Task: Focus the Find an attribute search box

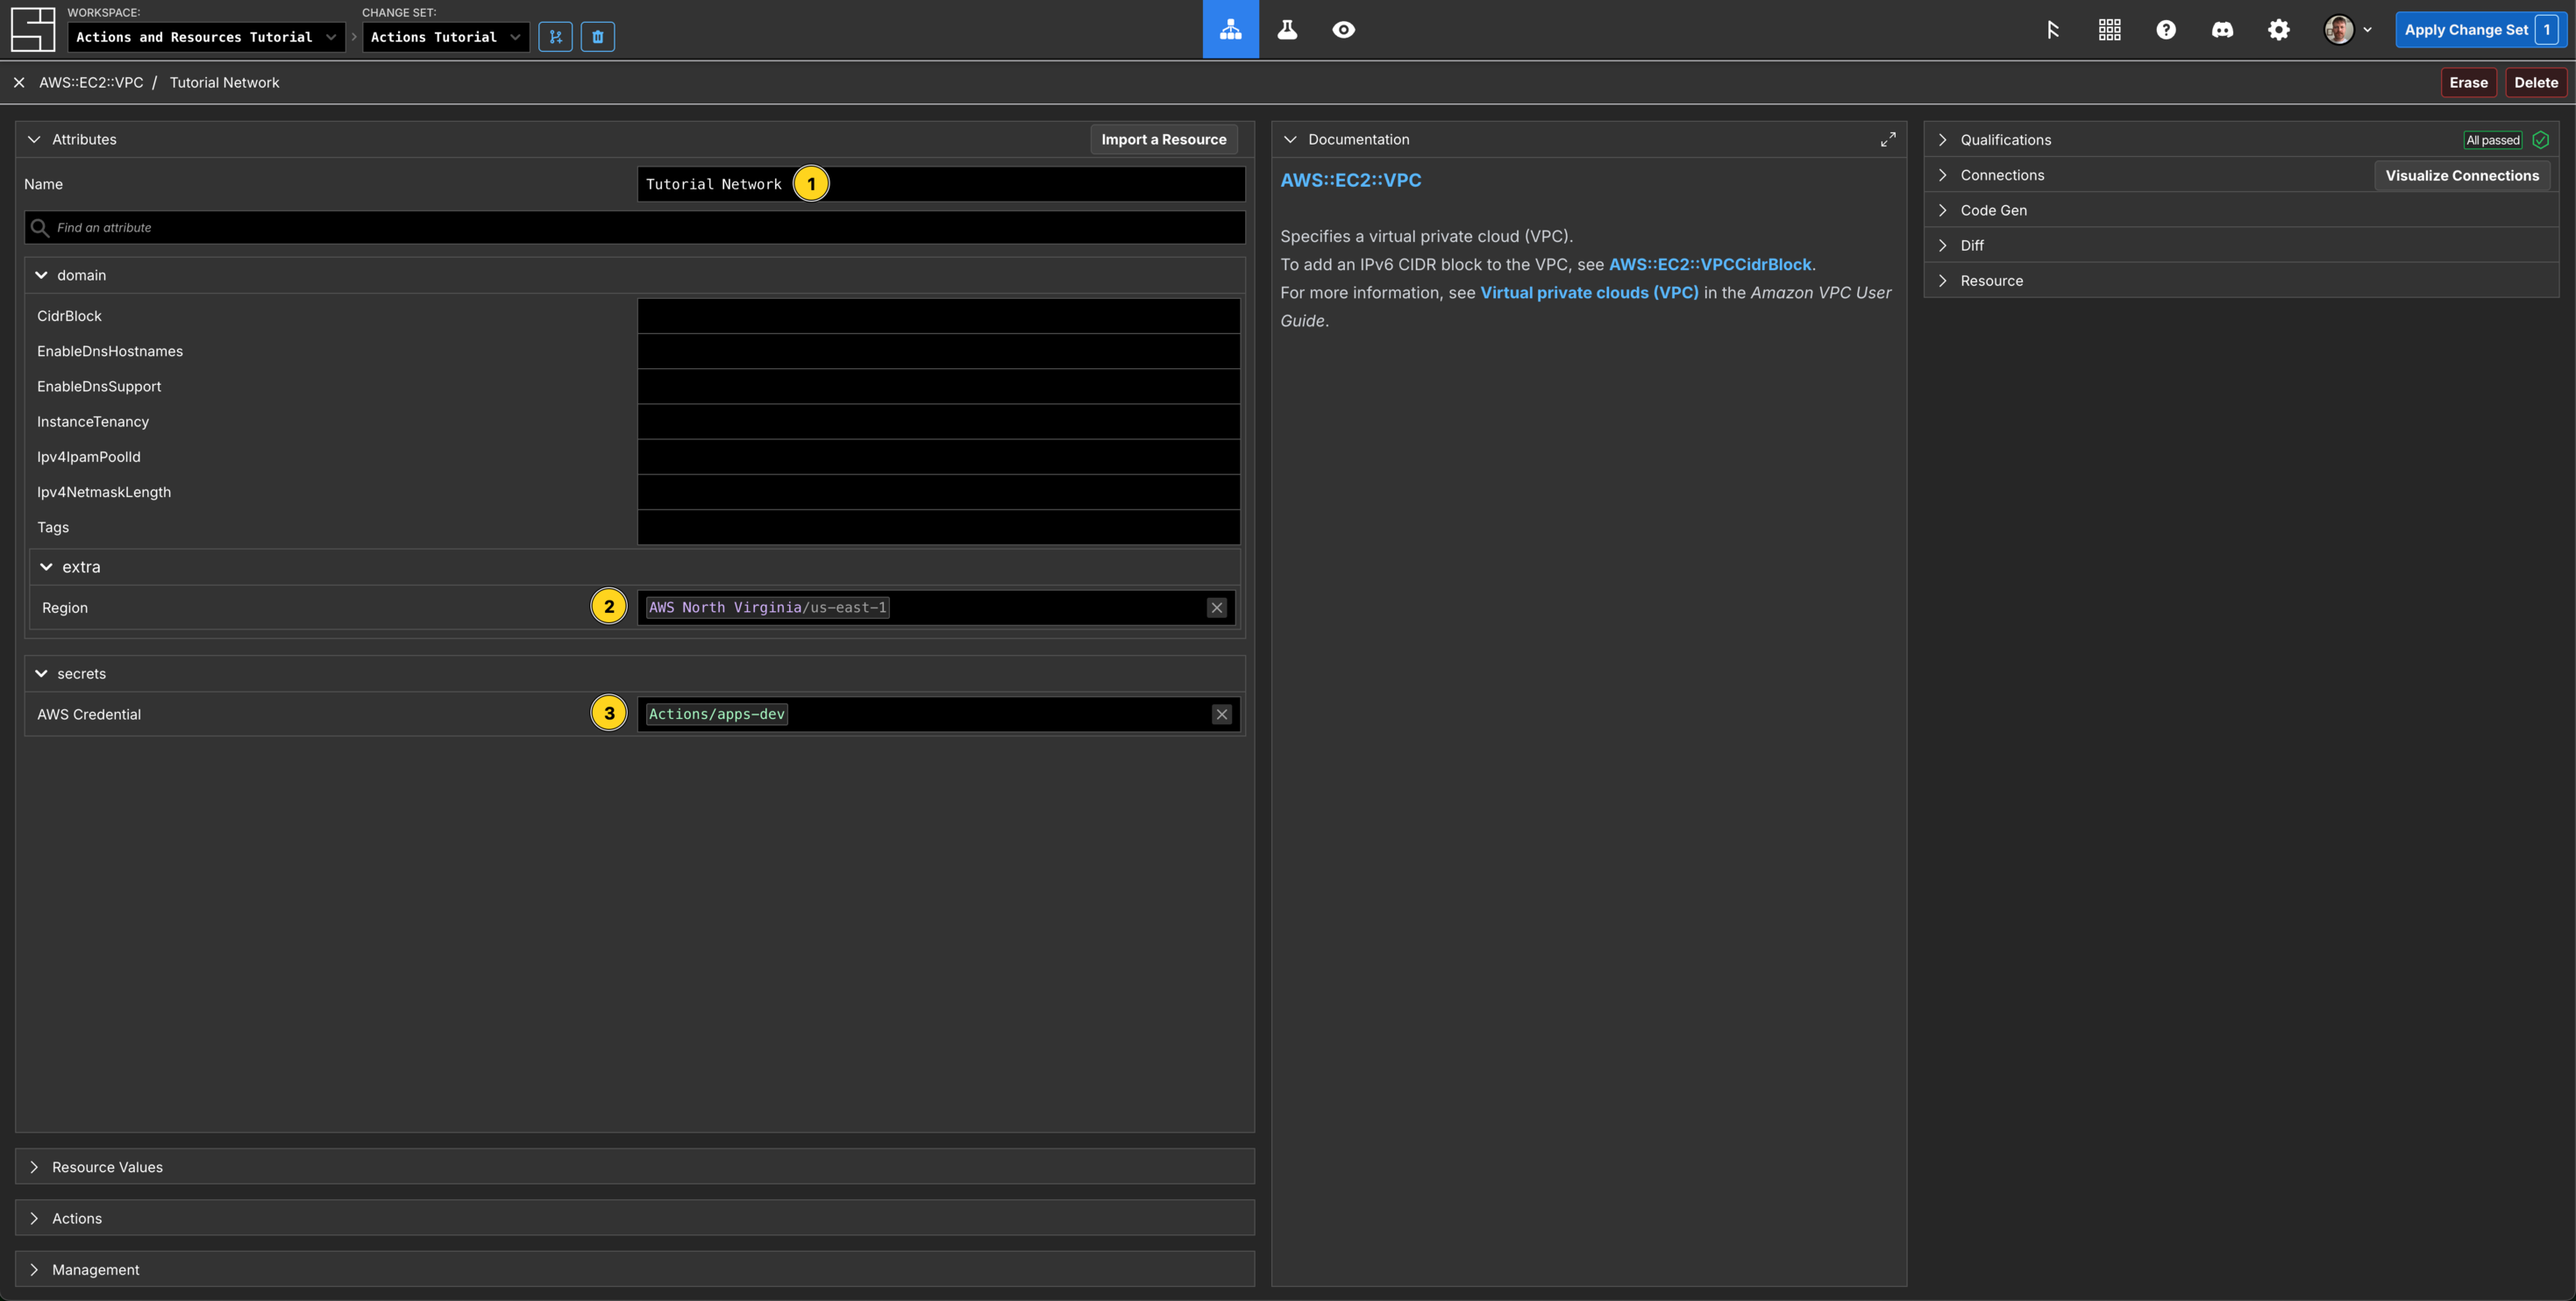Action: 634,227
